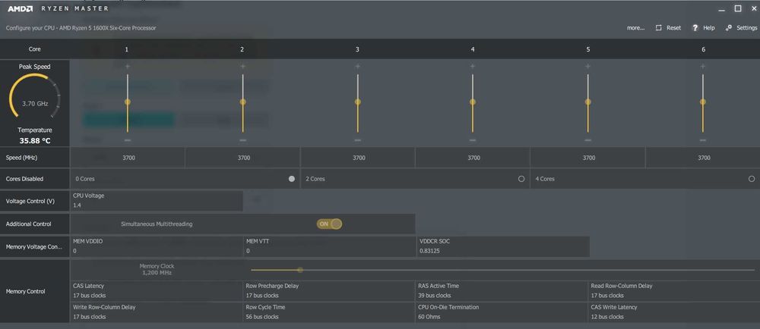
Task: Click the Core 6 speed field 3700
Action: (x=703, y=158)
